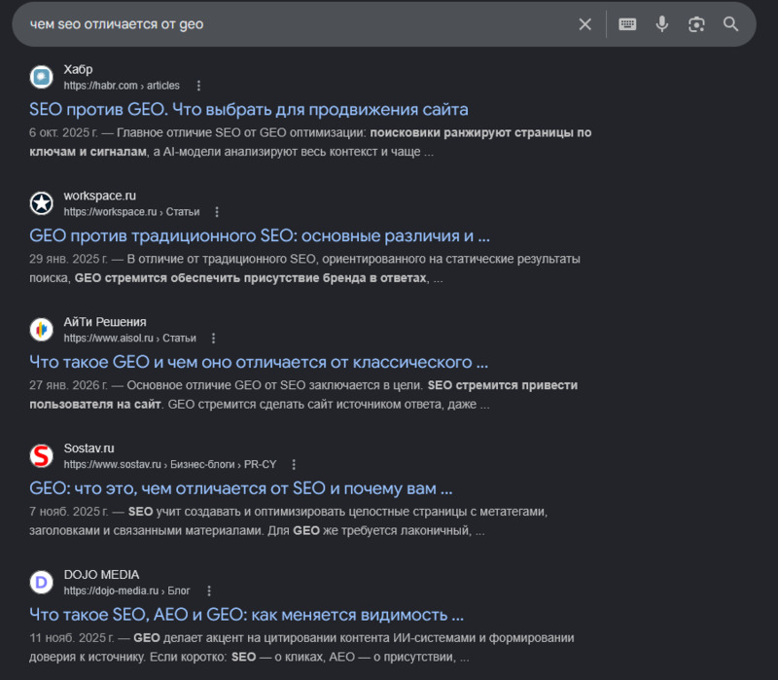Click the https://dojo-media.ru › Блог URL
Viewport: 778px width, 680px height.
[x=126, y=591]
